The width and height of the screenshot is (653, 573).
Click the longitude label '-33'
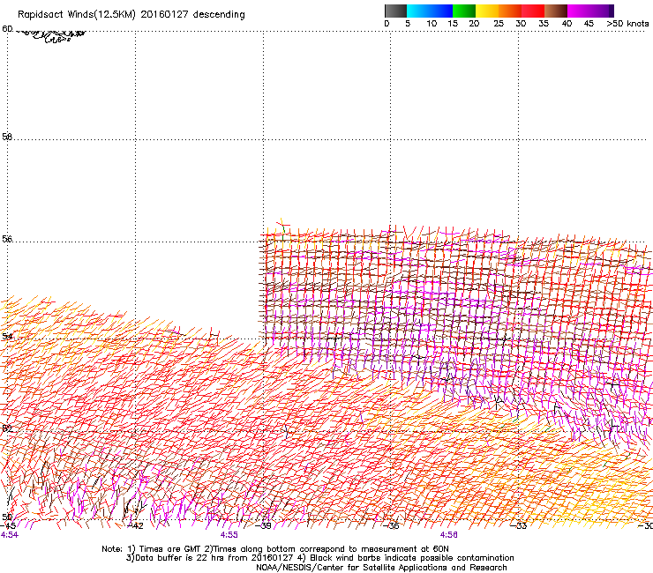[x=520, y=526]
